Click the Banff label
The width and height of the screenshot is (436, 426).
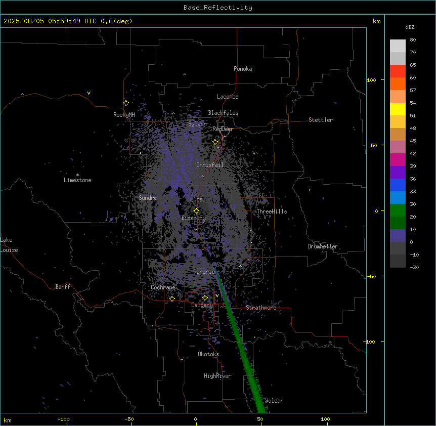pos(63,287)
